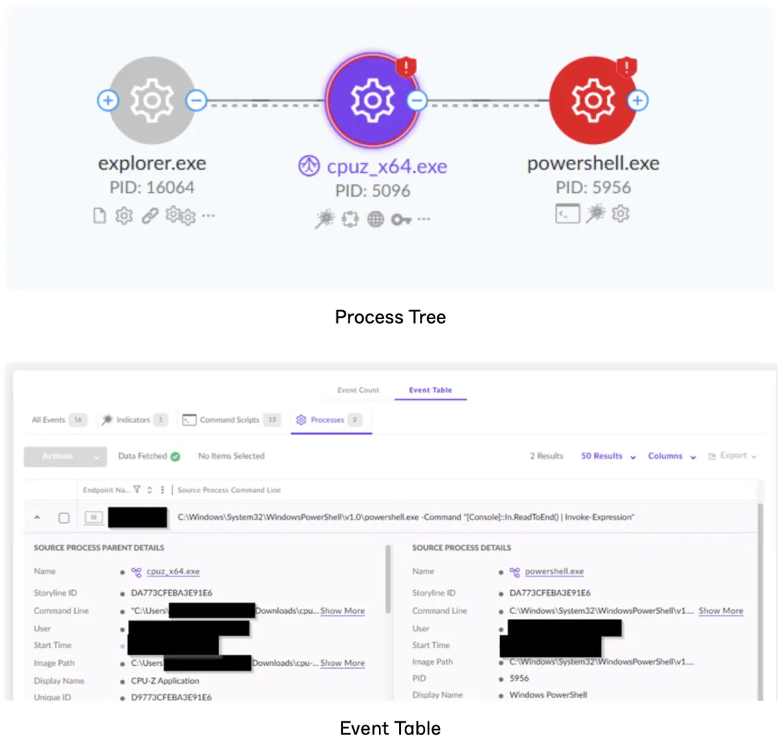Click the endpoint device icon in the event row
The height and width of the screenshot is (740, 778).
coord(94,517)
